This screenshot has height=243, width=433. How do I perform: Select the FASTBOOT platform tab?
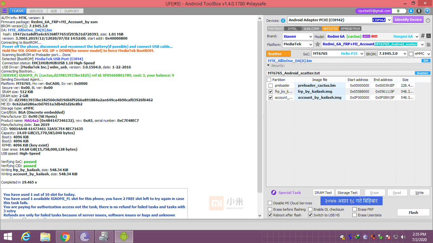click(x=275, y=29)
